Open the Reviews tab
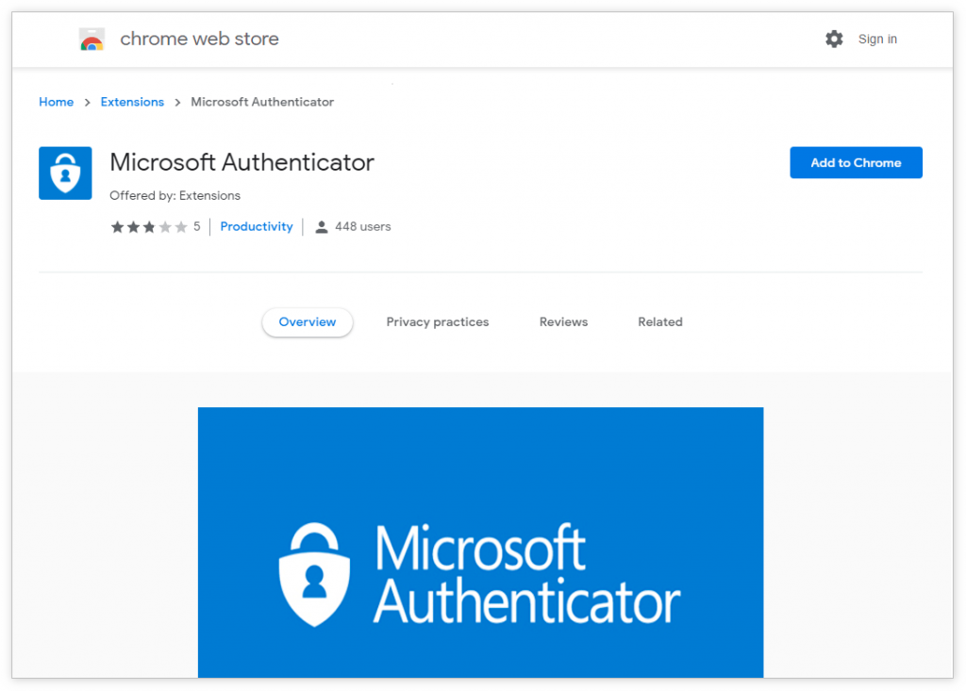 [x=563, y=321]
